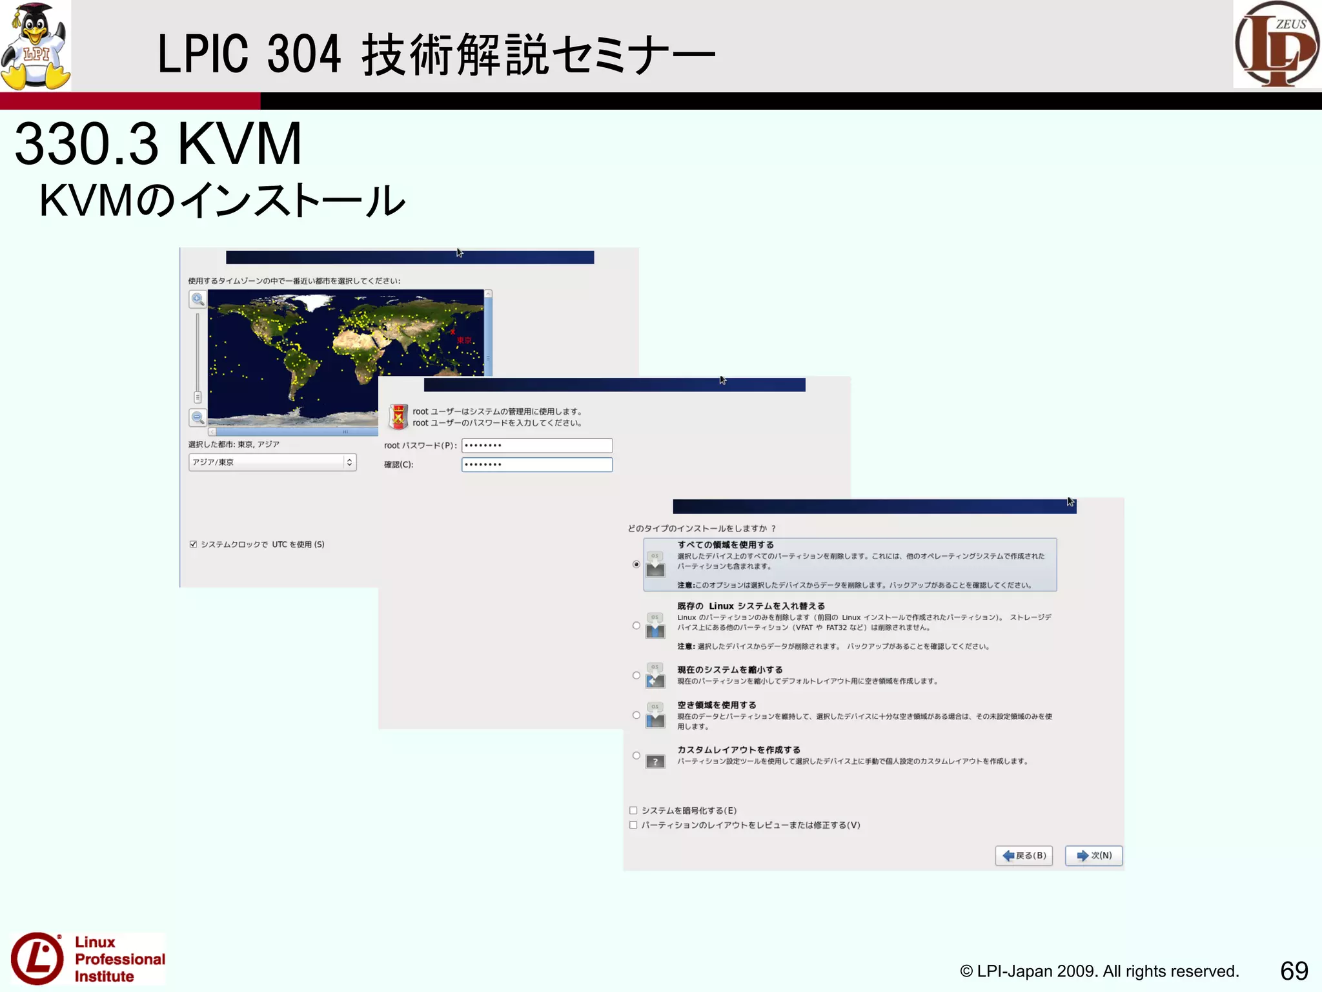Click the 確認 password confirmation field

[537, 464]
